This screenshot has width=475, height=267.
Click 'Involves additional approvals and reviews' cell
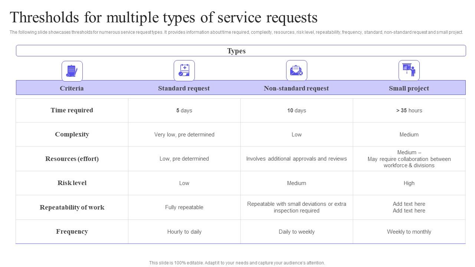[297, 159]
